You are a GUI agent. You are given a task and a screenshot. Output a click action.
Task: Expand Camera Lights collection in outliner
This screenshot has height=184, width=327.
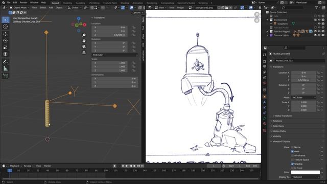[x=267, y=35]
